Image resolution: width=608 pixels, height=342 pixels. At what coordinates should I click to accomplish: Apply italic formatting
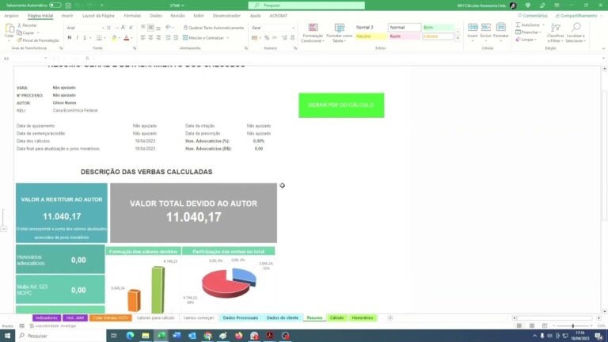pos(77,38)
